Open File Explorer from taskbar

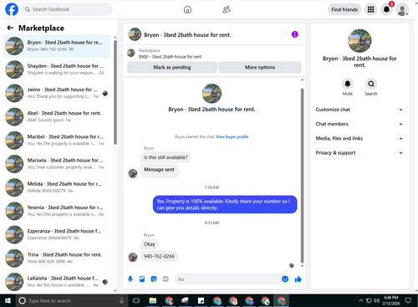(152, 300)
